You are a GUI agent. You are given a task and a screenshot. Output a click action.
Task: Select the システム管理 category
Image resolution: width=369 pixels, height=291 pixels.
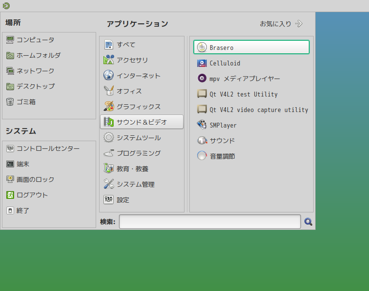142,184
